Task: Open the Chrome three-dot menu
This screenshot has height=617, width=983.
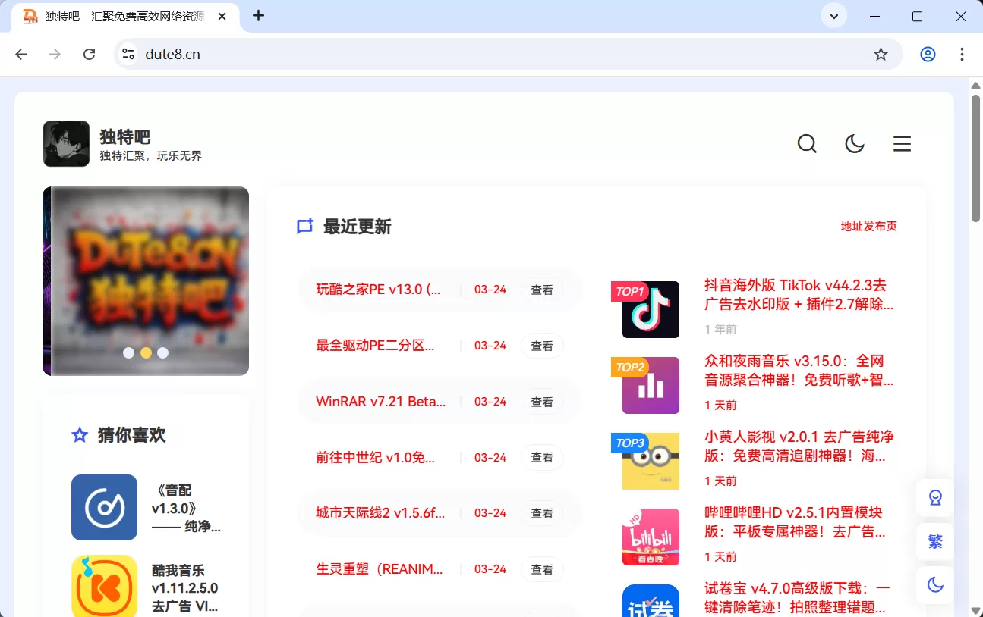Action: coord(962,54)
